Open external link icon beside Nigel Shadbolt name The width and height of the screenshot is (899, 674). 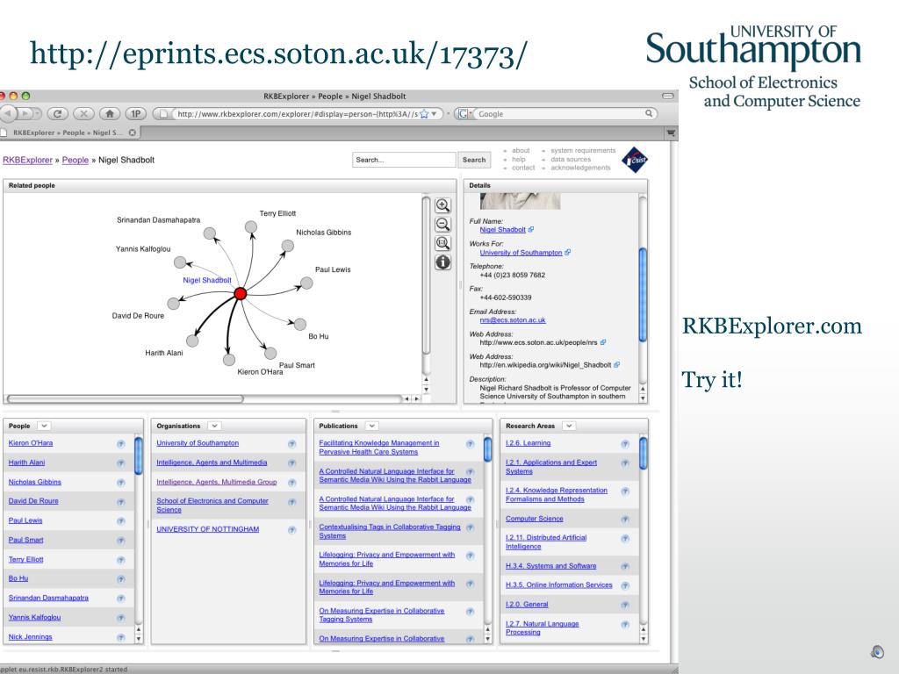point(531,229)
